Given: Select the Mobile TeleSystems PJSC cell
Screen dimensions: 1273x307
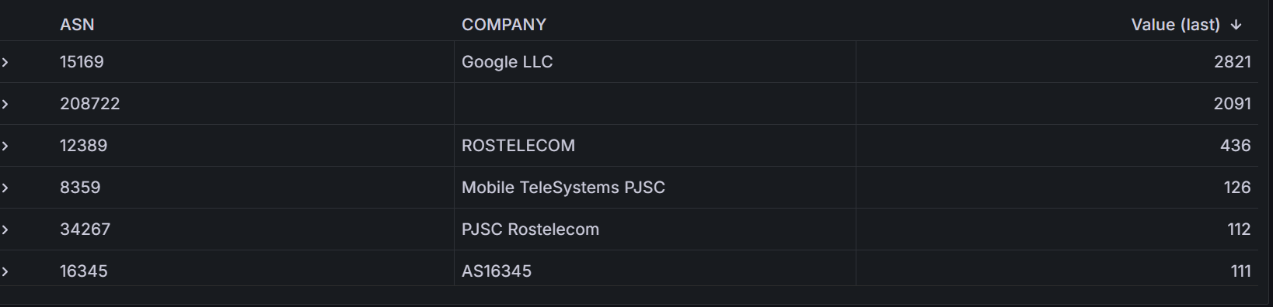Looking at the screenshot, I should (x=654, y=188).
